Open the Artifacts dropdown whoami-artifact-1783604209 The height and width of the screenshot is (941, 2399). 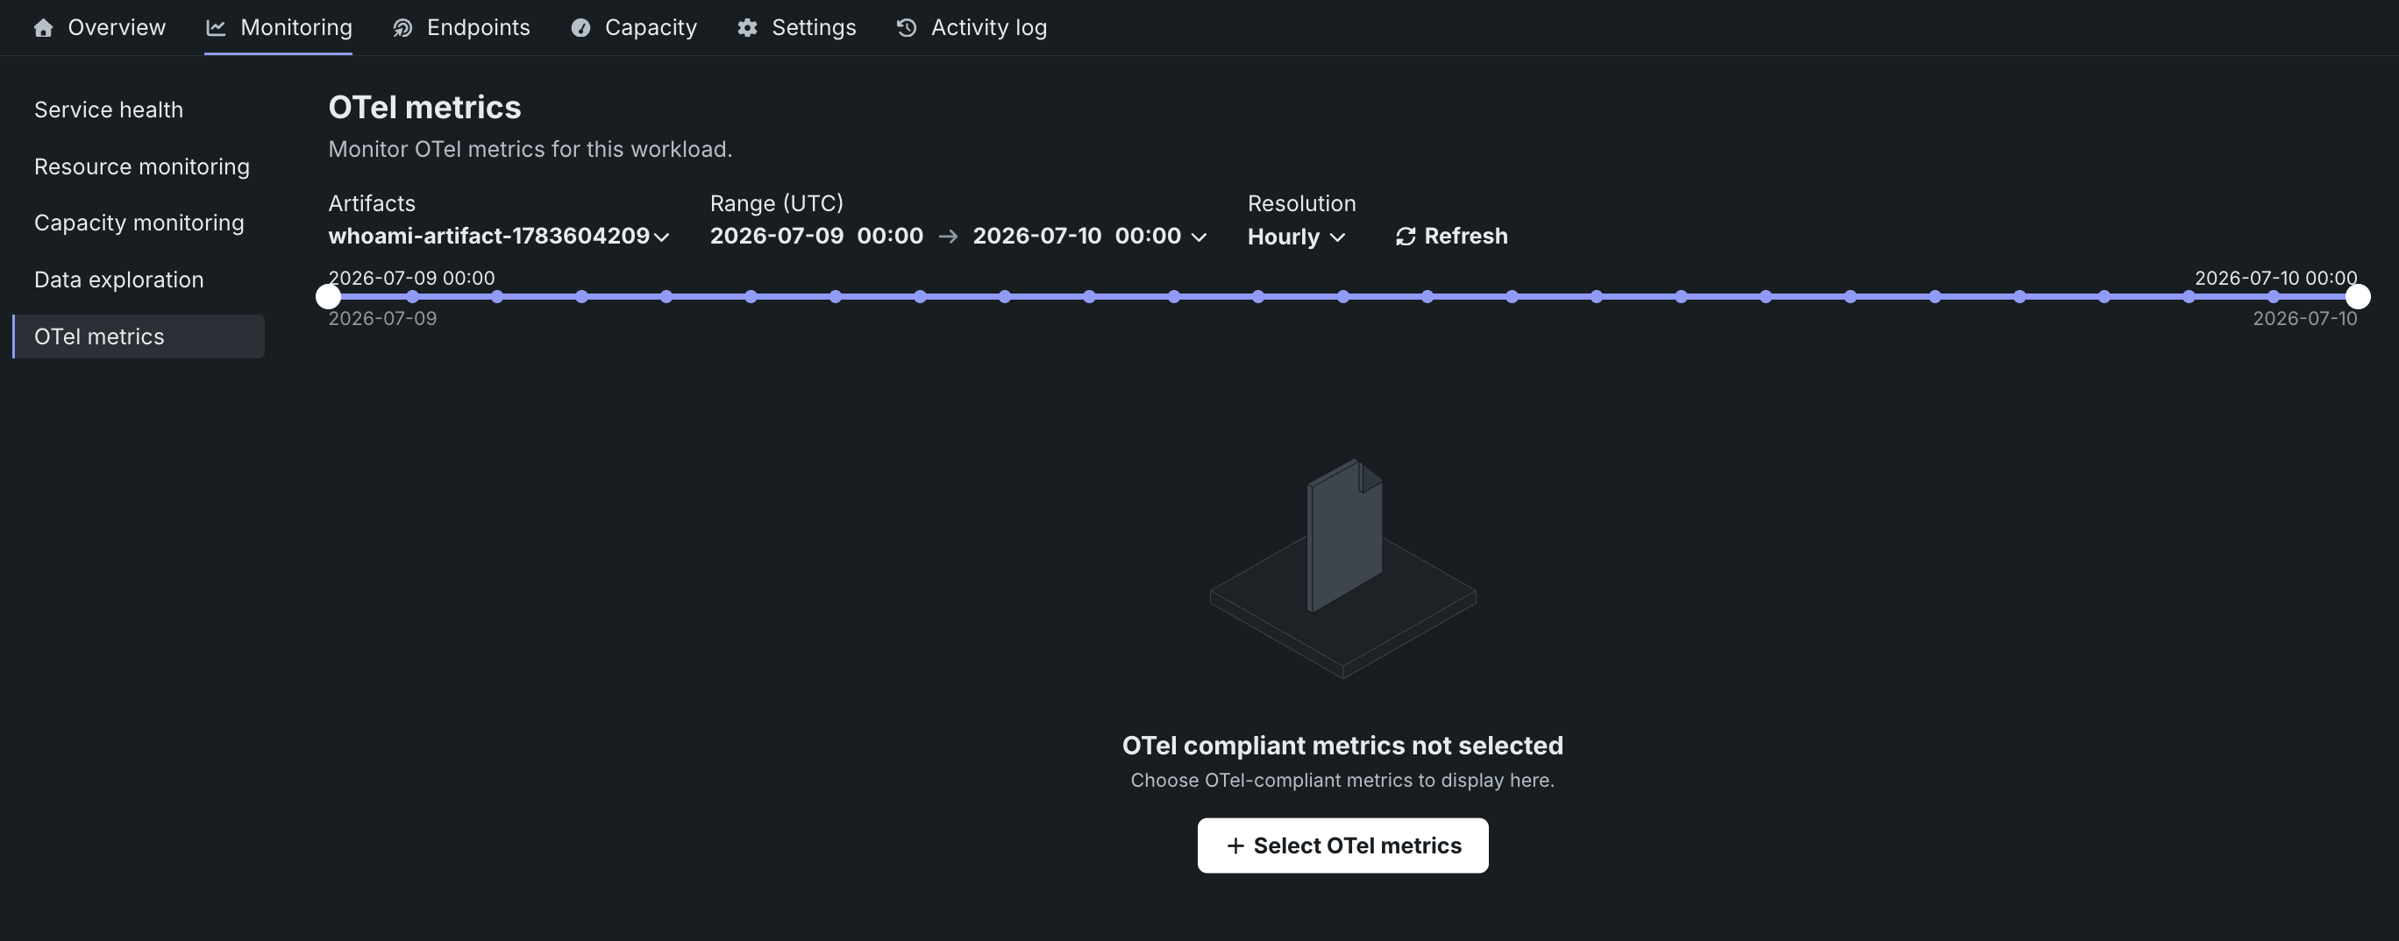pos(499,236)
